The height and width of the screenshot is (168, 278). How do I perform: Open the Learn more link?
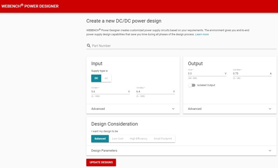tap(202, 34)
